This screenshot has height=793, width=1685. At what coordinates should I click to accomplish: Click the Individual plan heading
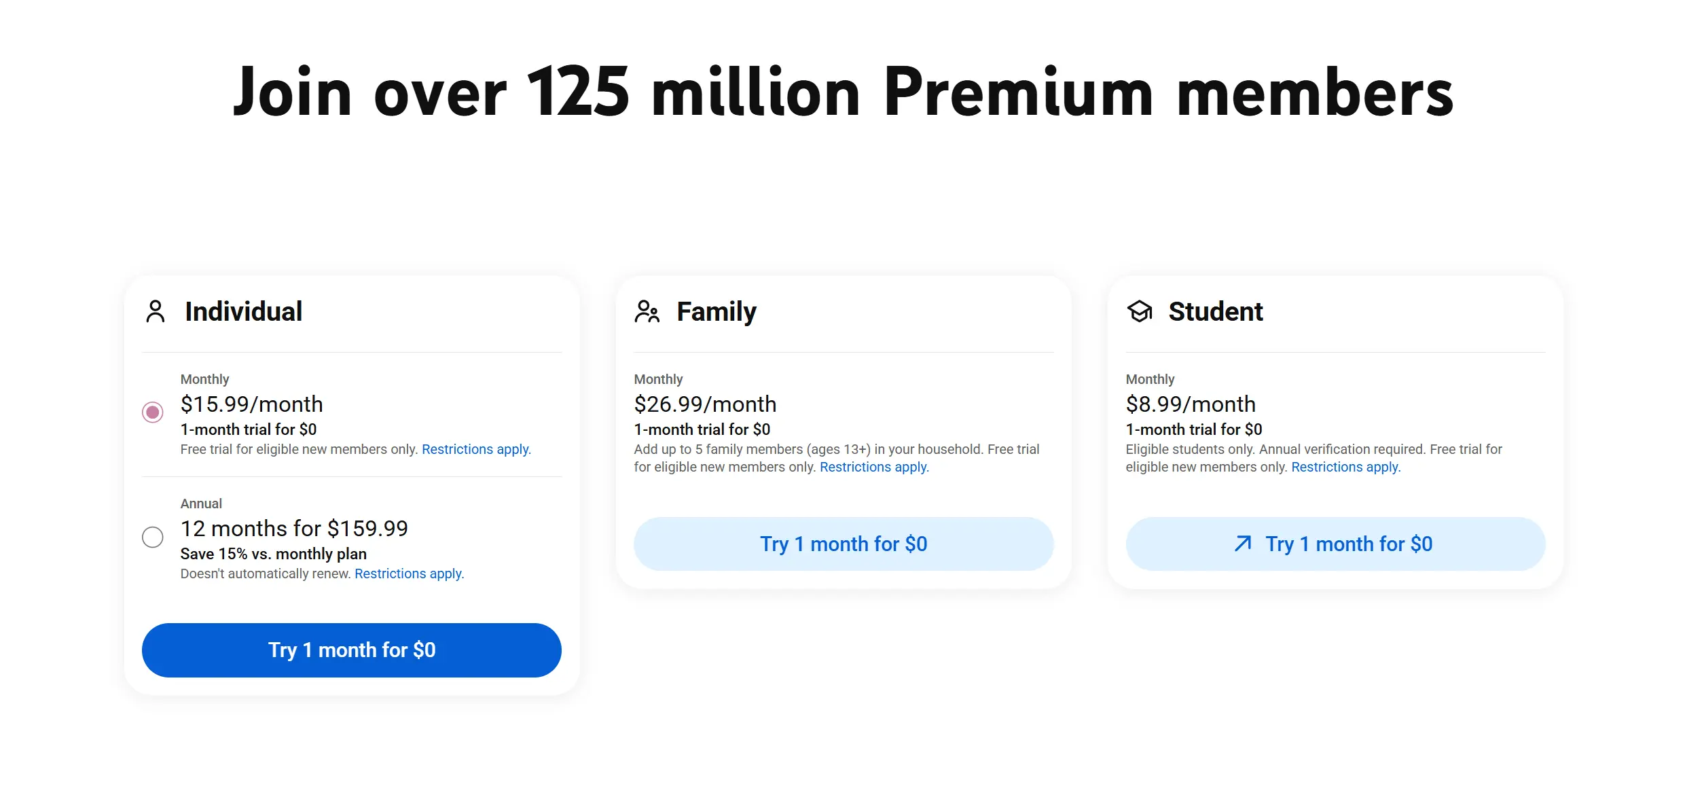[244, 312]
